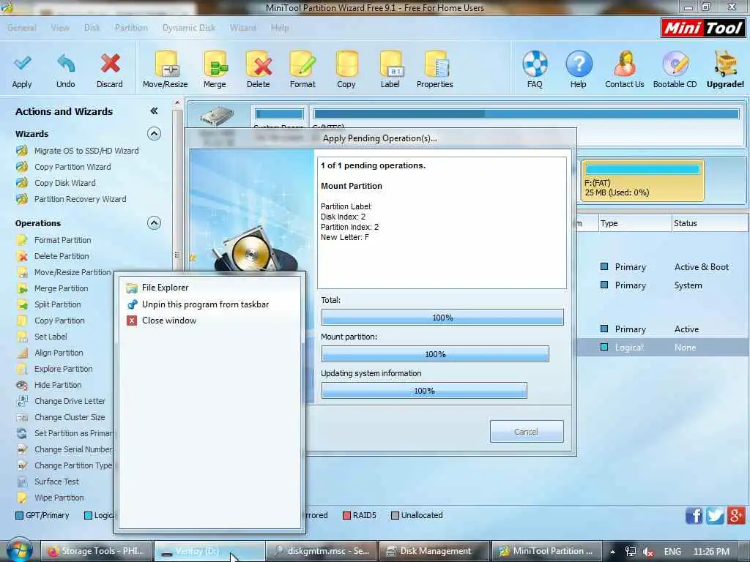Collapse the Operations section

point(154,223)
